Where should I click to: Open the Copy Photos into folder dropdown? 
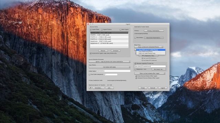tap(110, 67)
